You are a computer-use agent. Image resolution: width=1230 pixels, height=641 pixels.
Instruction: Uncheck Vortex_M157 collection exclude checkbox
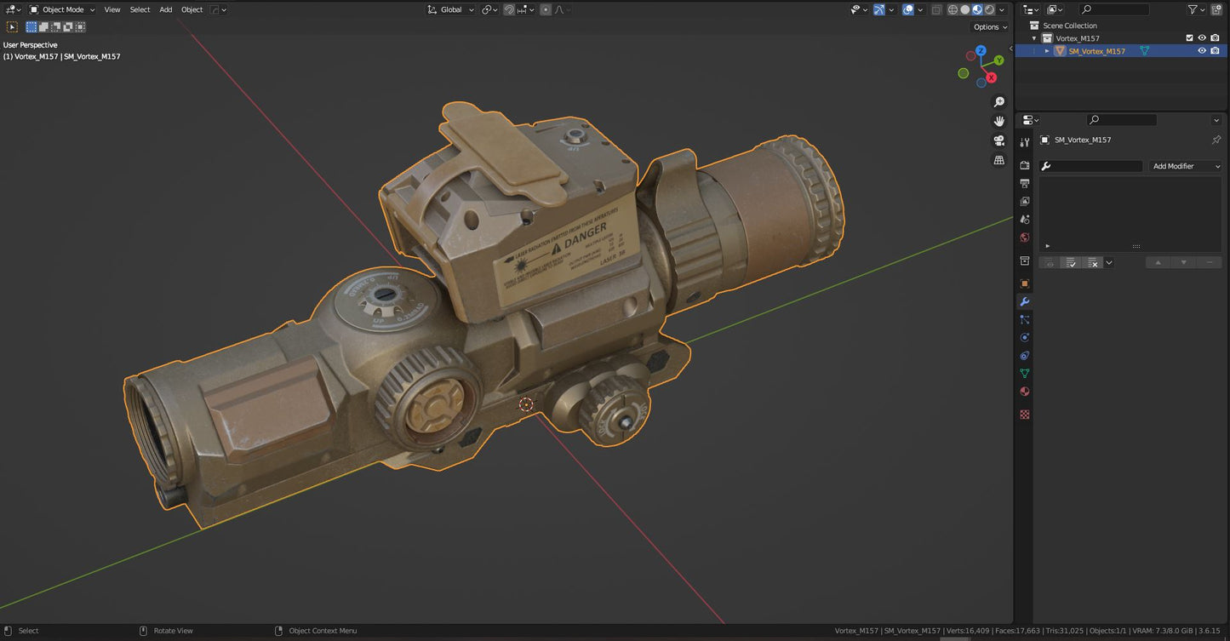coord(1190,38)
